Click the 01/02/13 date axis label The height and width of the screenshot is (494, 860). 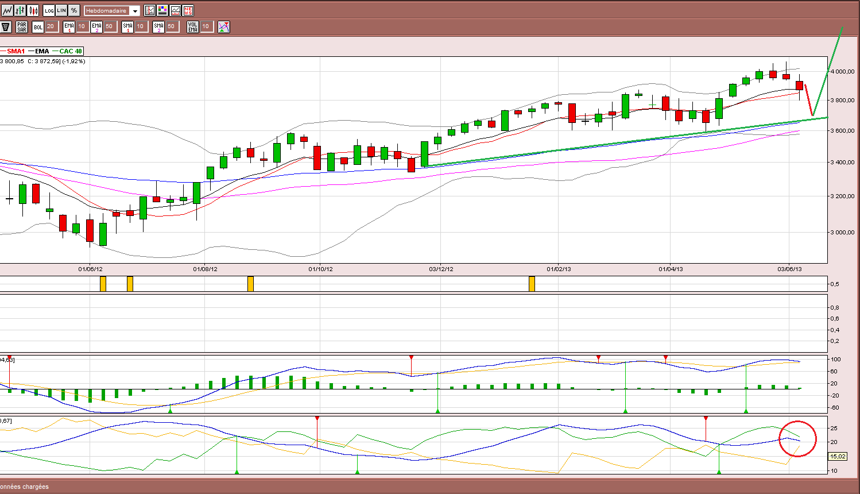(x=559, y=269)
